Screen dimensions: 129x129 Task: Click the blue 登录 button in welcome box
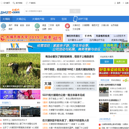(106, 62)
